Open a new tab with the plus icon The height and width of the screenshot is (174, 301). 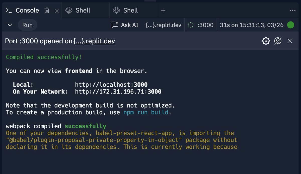point(163,10)
